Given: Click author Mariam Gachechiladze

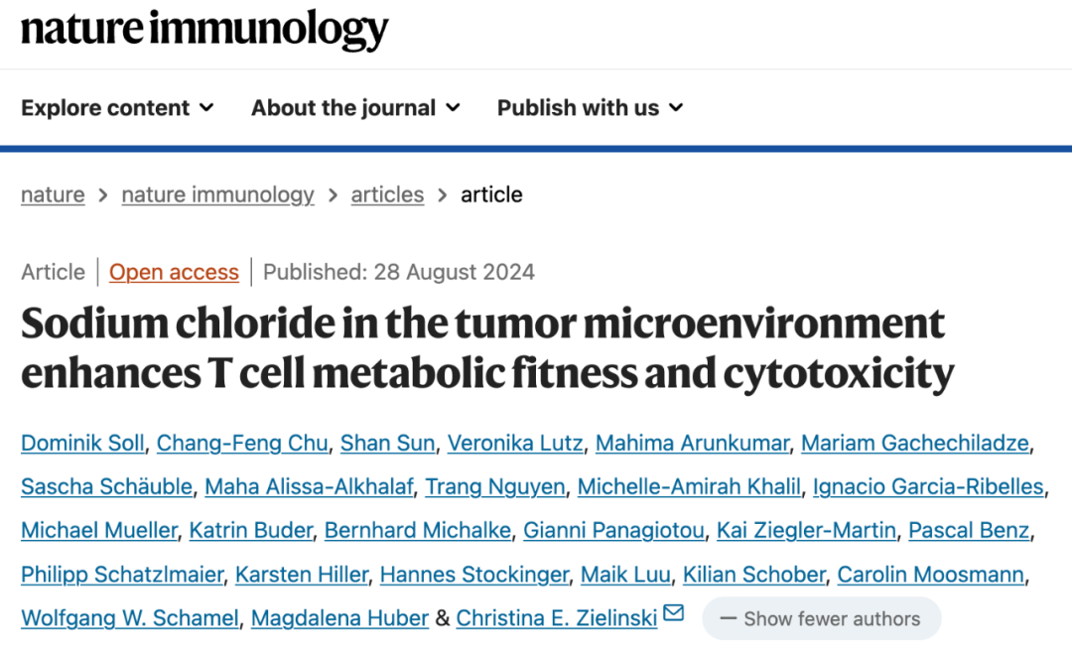Looking at the screenshot, I should pyautogui.click(x=915, y=443).
